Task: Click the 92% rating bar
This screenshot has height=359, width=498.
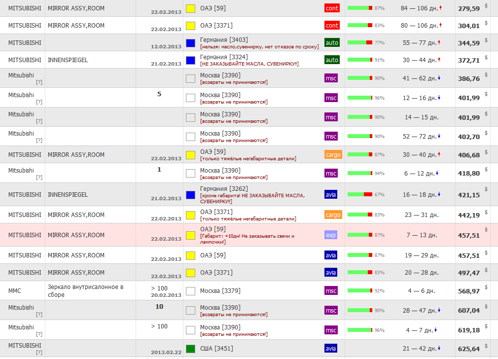Action: (360, 290)
